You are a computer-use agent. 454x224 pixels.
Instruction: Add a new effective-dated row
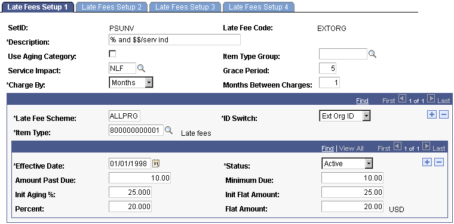point(427,163)
